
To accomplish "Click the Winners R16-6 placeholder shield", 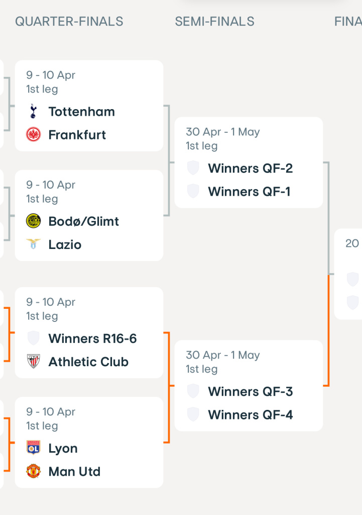I will tap(33, 338).
